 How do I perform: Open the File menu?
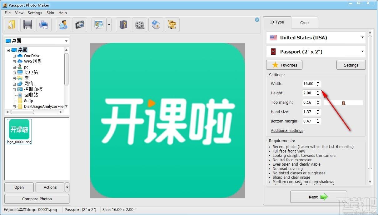(x=7, y=13)
